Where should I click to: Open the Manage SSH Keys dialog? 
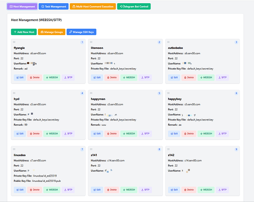(81, 32)
